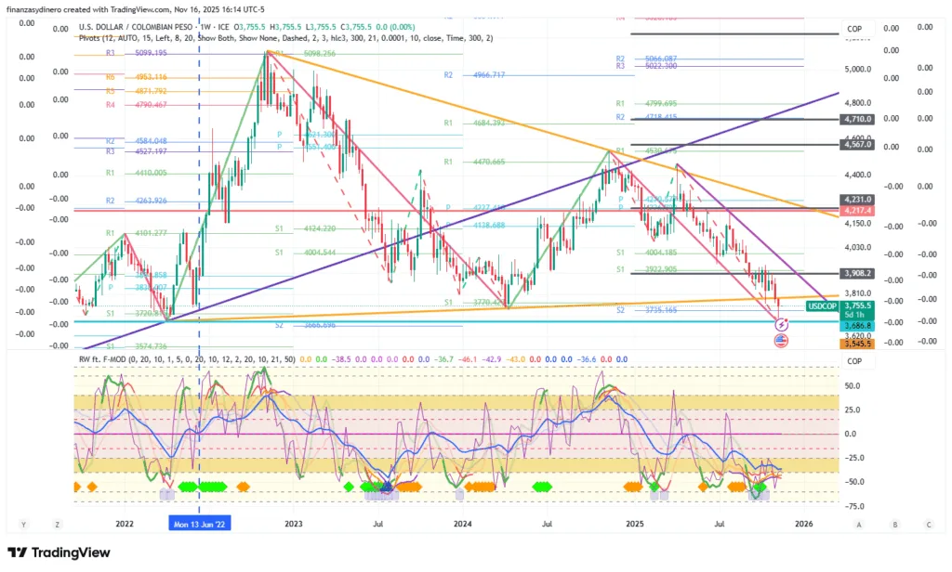Click the orange 3,545.5 price label
The image size is (952, 572).
[x=856, y=344]
